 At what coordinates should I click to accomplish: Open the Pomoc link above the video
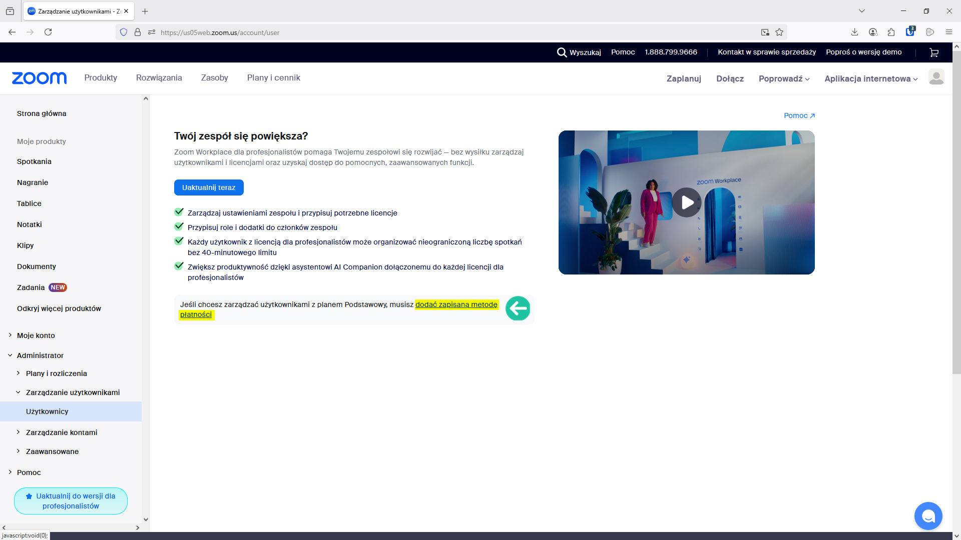799,115
